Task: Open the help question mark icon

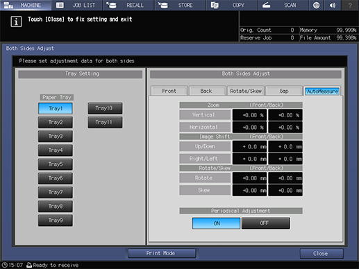Action: 350,5
